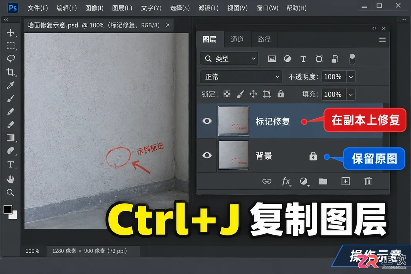Toggle the layer filter on/off switch
This screenshot has width=411, height=274.
pos(352,59)
